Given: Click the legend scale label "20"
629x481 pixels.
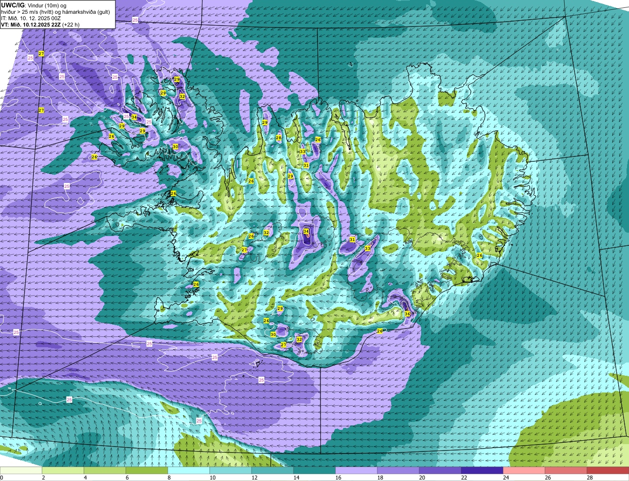Looking at the screenshot, I should pos(422,478).
